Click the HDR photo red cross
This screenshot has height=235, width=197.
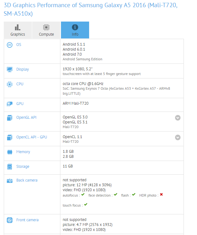click(161, 194)
